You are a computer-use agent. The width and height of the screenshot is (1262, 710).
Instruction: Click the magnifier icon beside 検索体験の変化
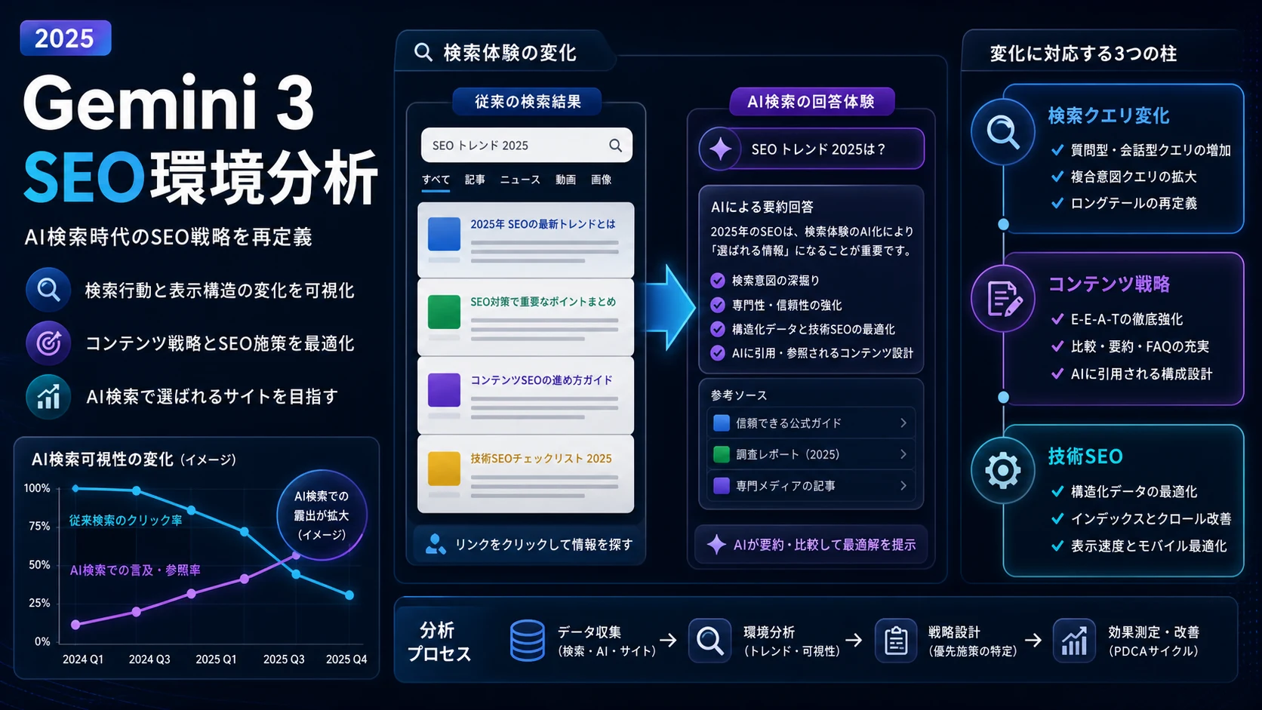click(423, 52)
